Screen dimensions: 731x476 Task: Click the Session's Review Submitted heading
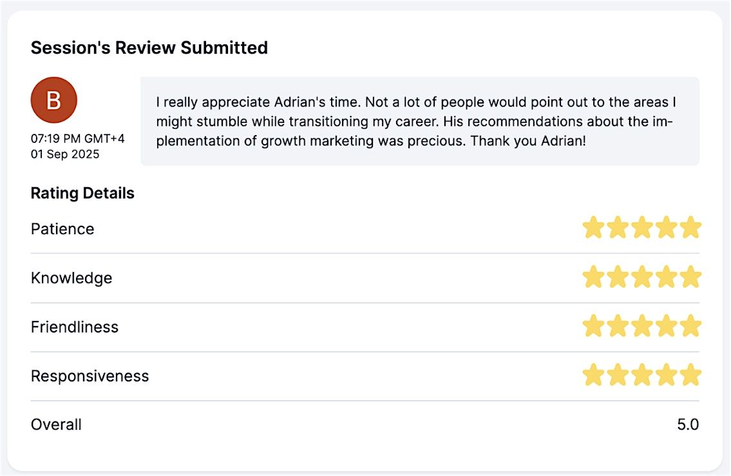[149, 48]
